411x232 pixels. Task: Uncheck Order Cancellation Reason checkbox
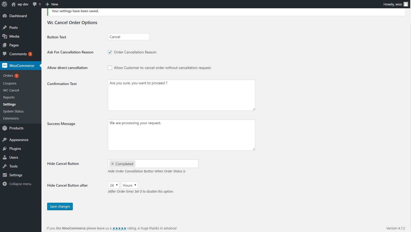(110, 52)
